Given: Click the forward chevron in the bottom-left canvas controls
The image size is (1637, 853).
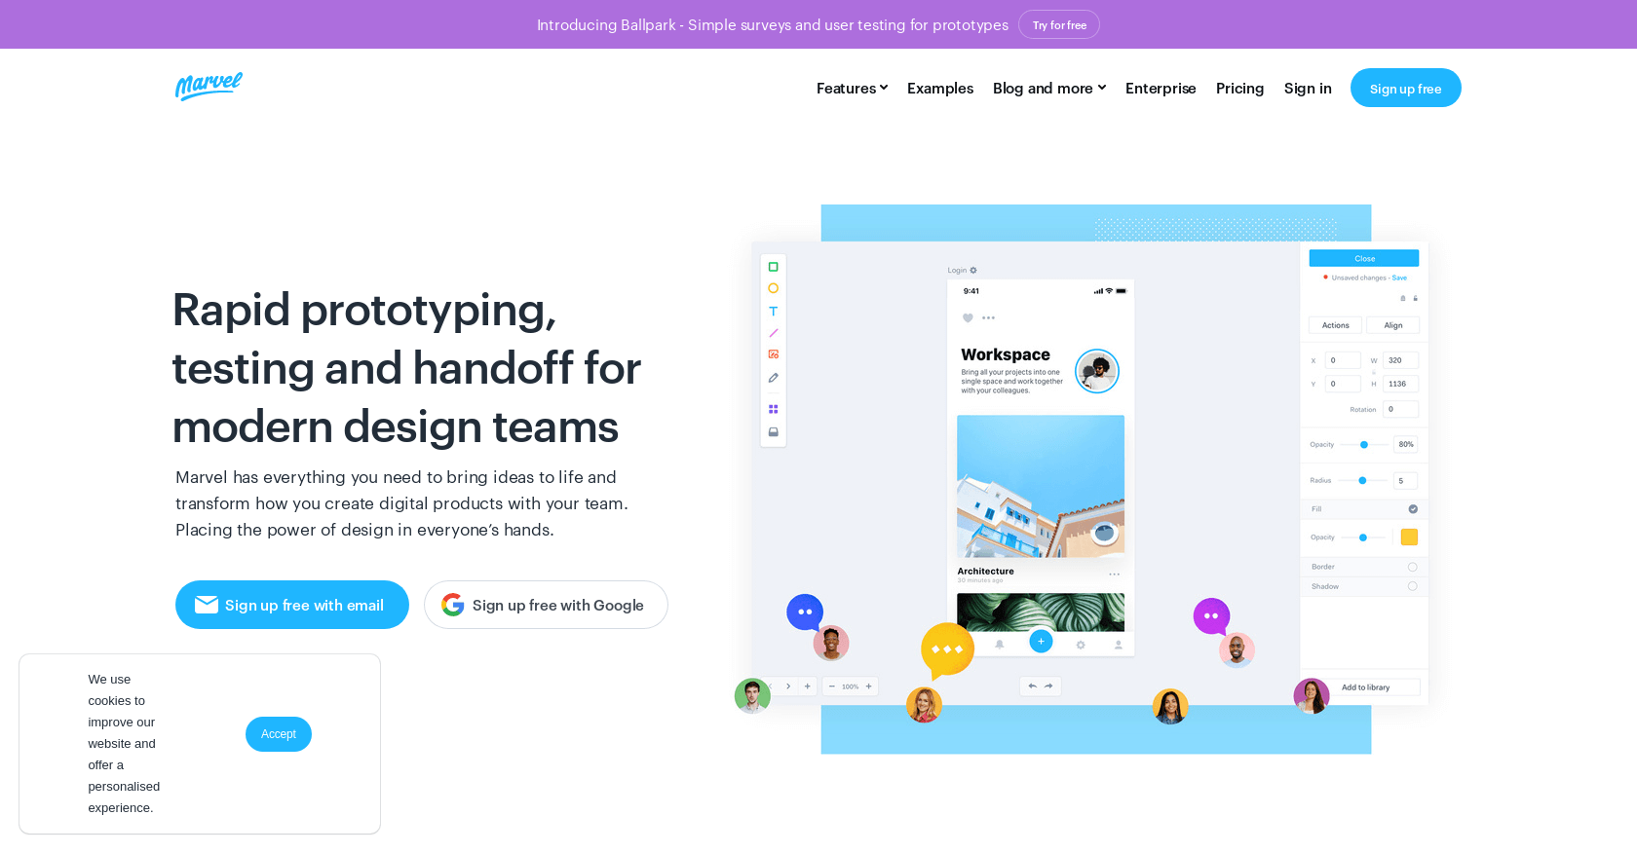Looking at the screenshot, I should pyautogui.click(x=788, y=686).
